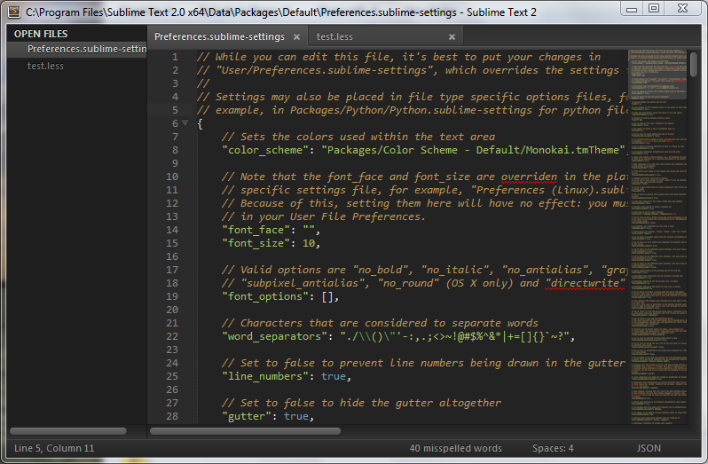
Task: Click the true value on line 25
Action: (334, 376)
